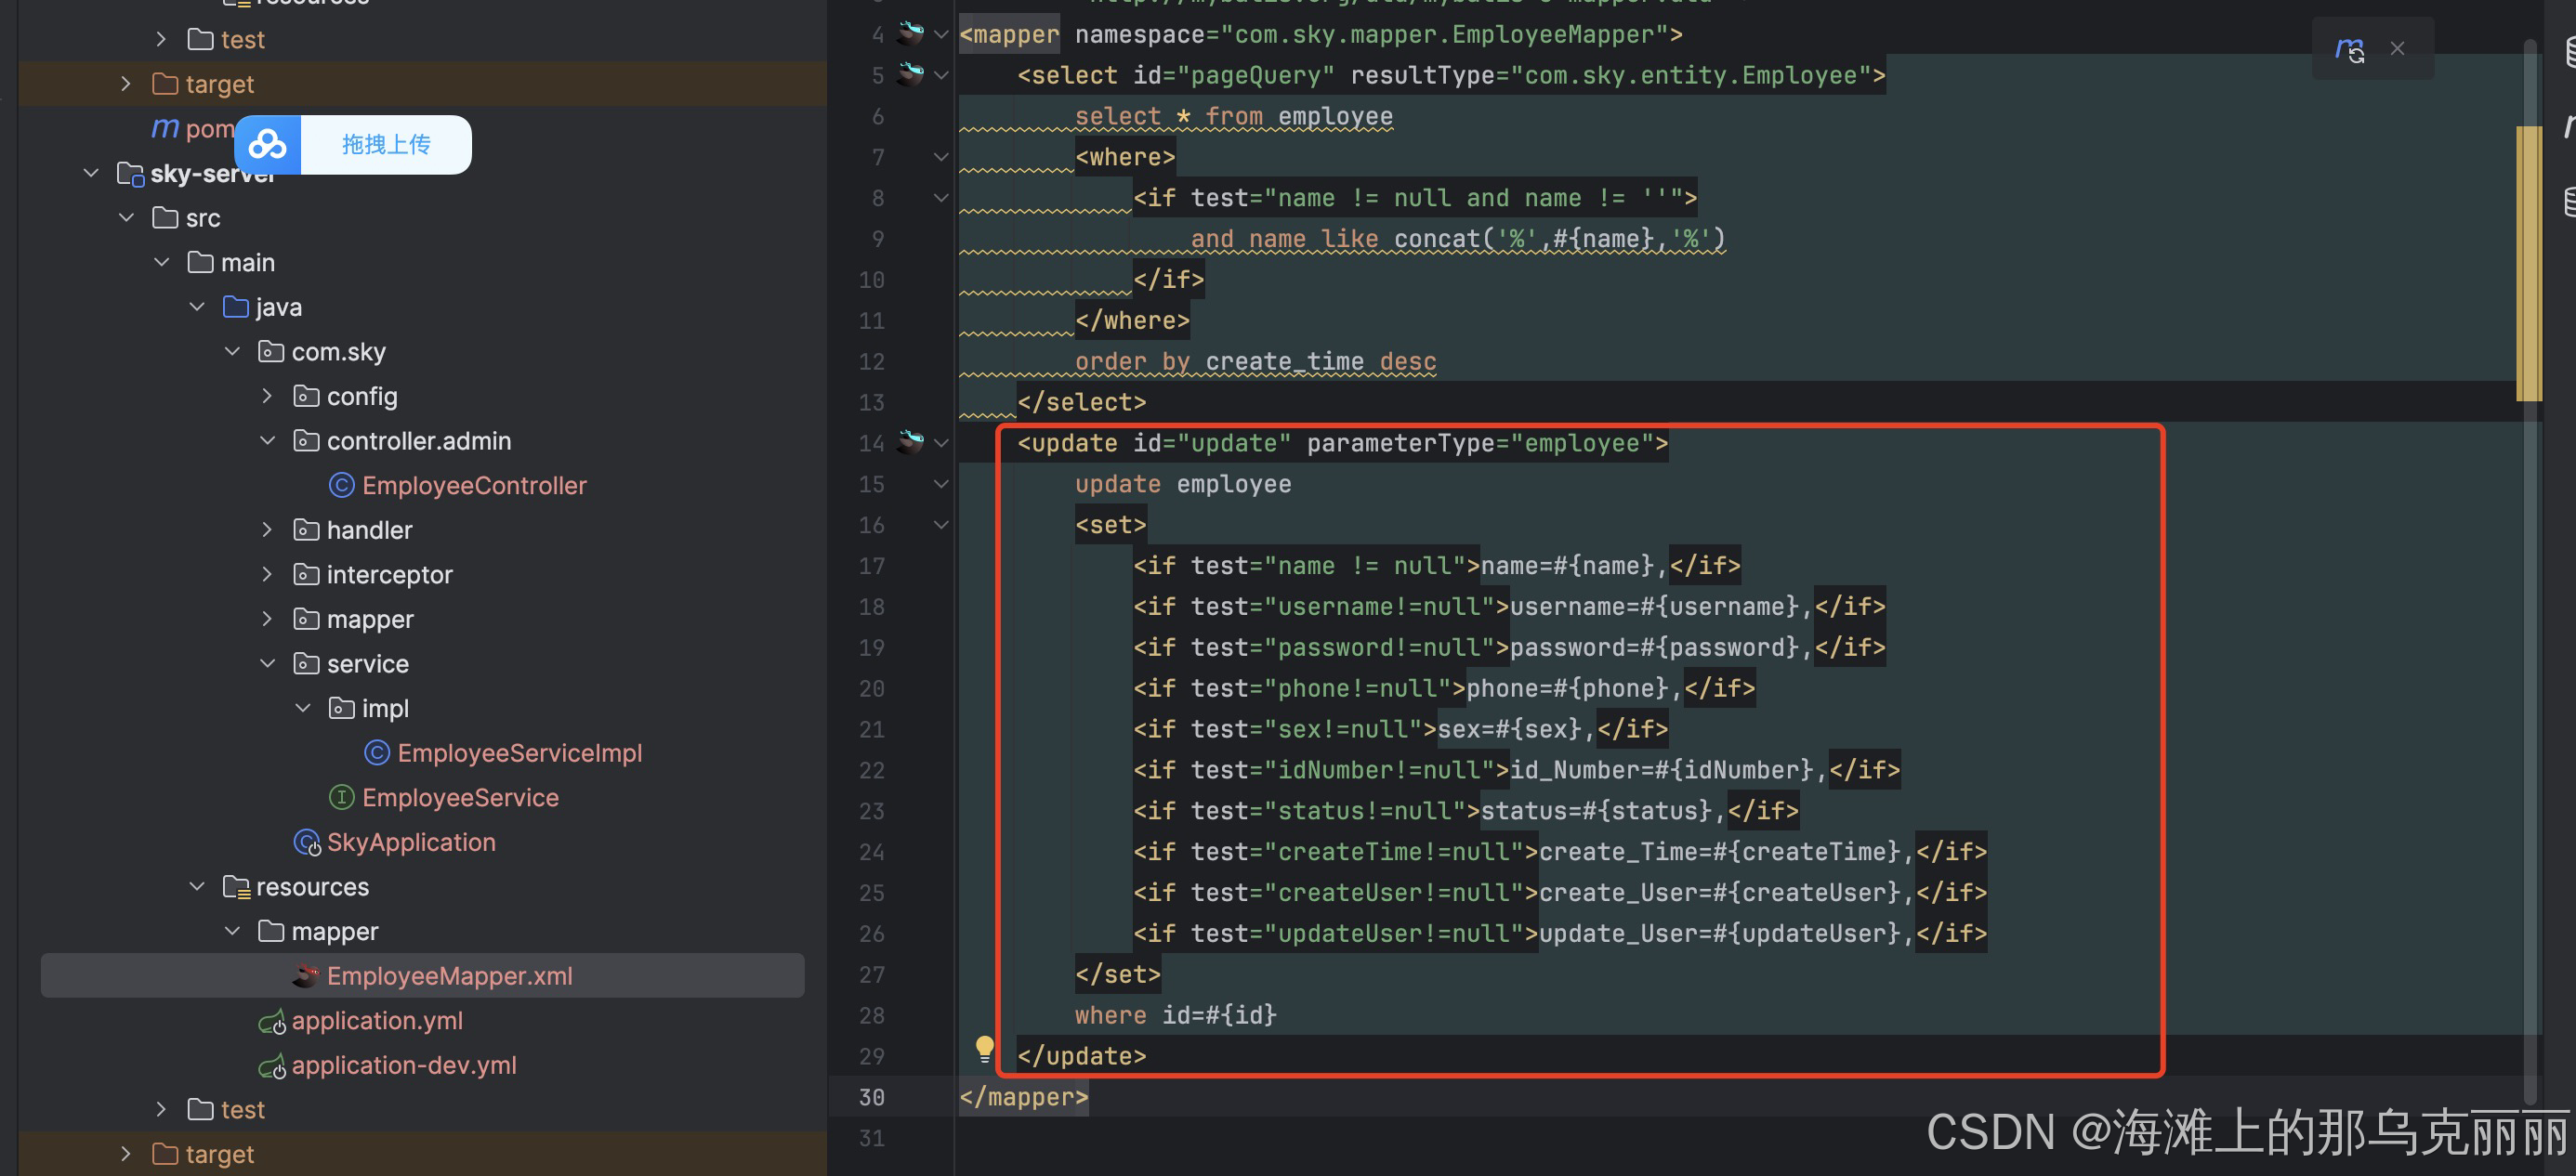This screenshot has width=2576, height=1176.
Task: Open the EmployeeService interface
Action: 459,798
